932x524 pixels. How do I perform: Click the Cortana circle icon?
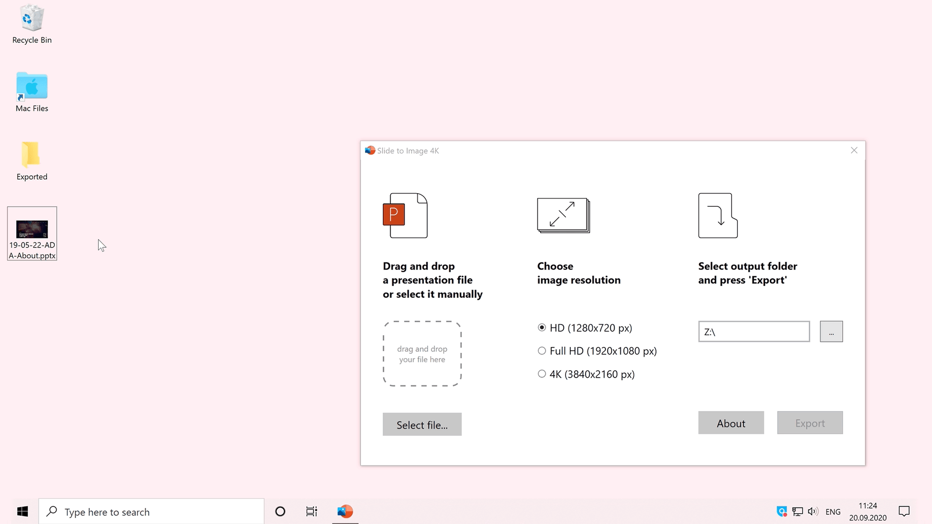coord(280,511)
